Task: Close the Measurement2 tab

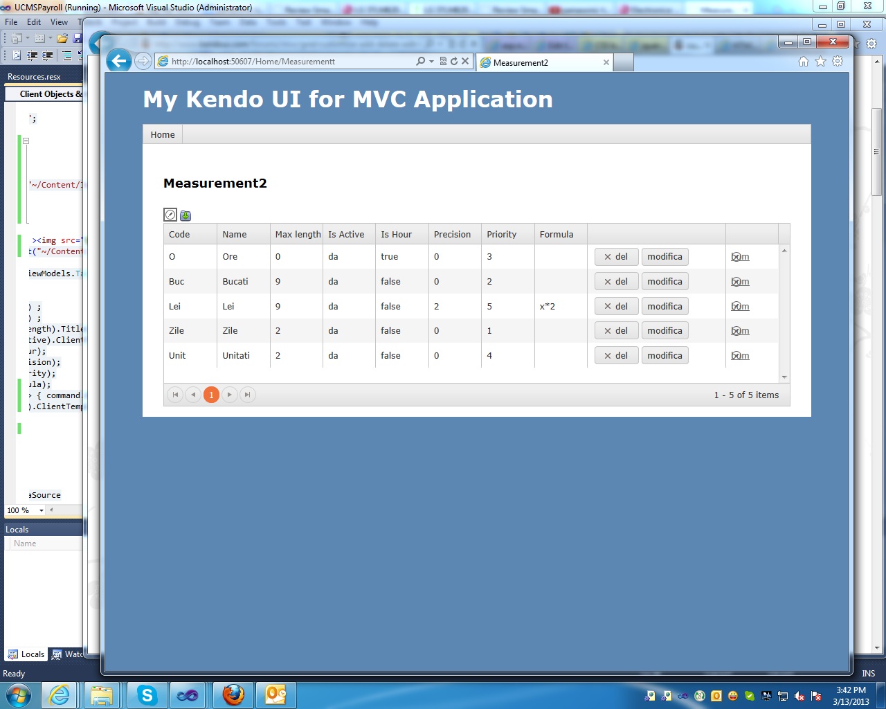Action: pyautogui.click(x=606, y=62)
